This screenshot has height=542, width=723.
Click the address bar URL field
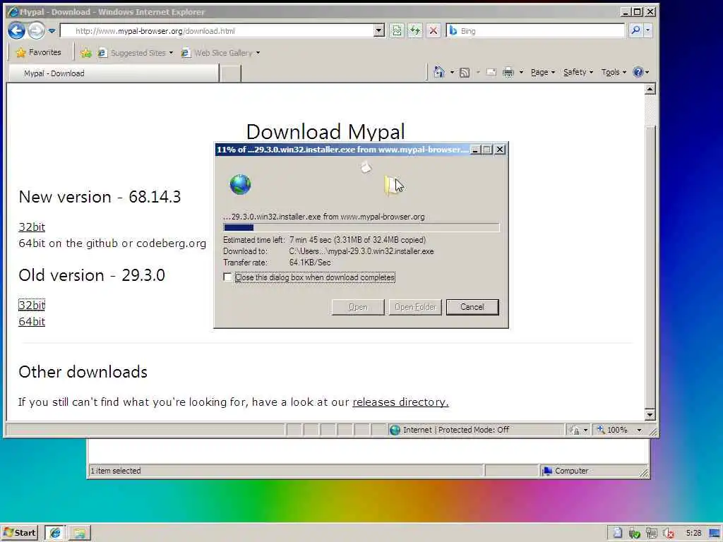click(x=217, y=31)
